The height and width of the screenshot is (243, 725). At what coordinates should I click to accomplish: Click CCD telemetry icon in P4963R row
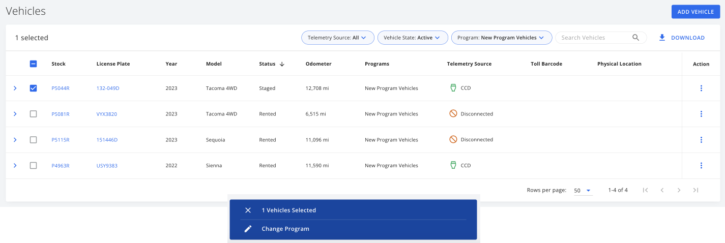click(453, 165)
